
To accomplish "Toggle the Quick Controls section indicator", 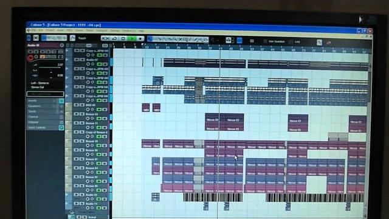I will (x=61, y=128).
